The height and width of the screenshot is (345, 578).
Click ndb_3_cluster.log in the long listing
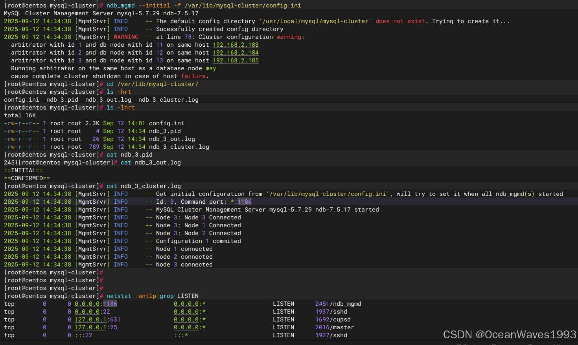pyautogui.click(x=179, y=147)
